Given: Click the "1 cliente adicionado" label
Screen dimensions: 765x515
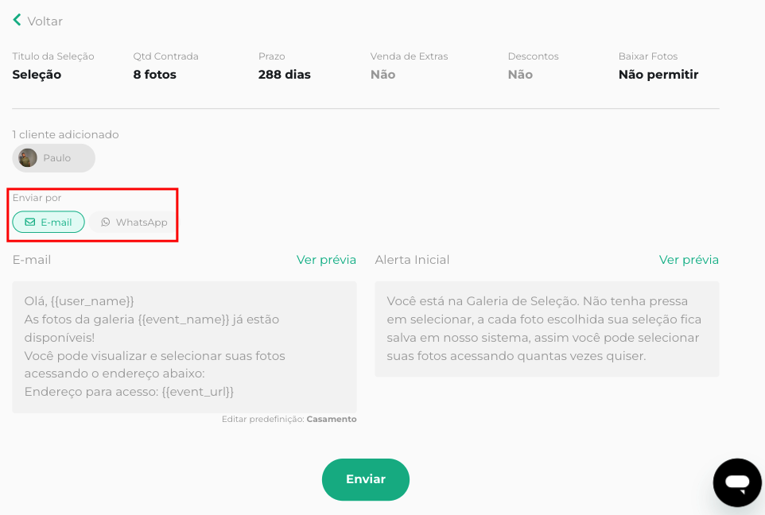Looking at the screenshot, I should [x=65, y=135].
